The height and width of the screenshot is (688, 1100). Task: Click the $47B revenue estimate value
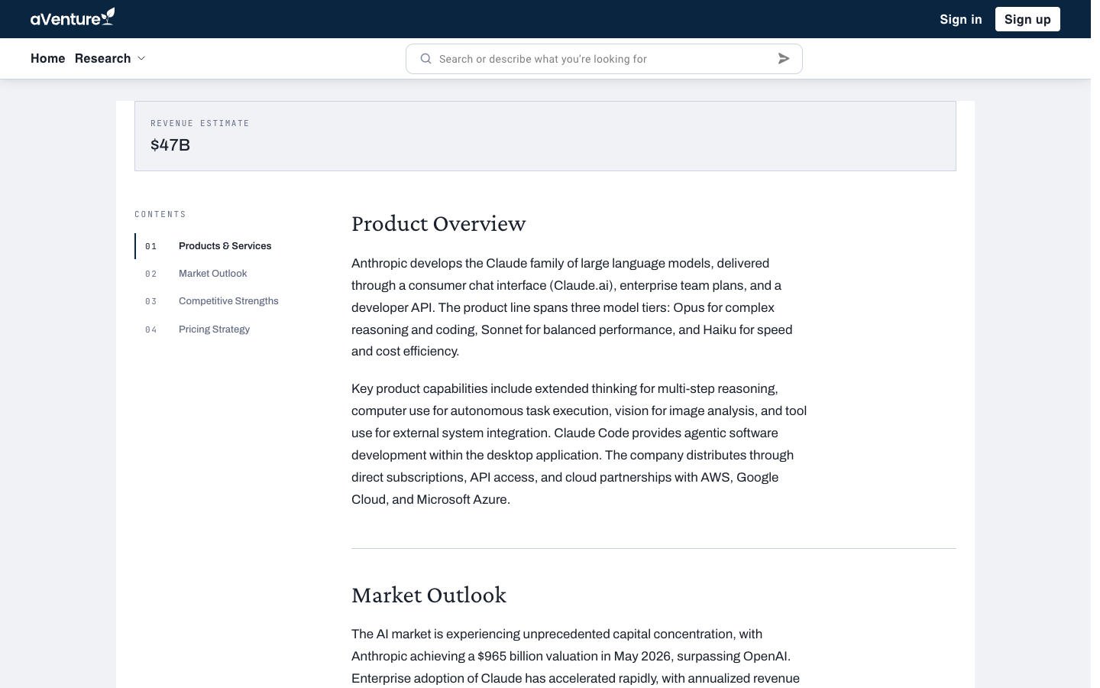pyautogui.click(x=170, y=145)
